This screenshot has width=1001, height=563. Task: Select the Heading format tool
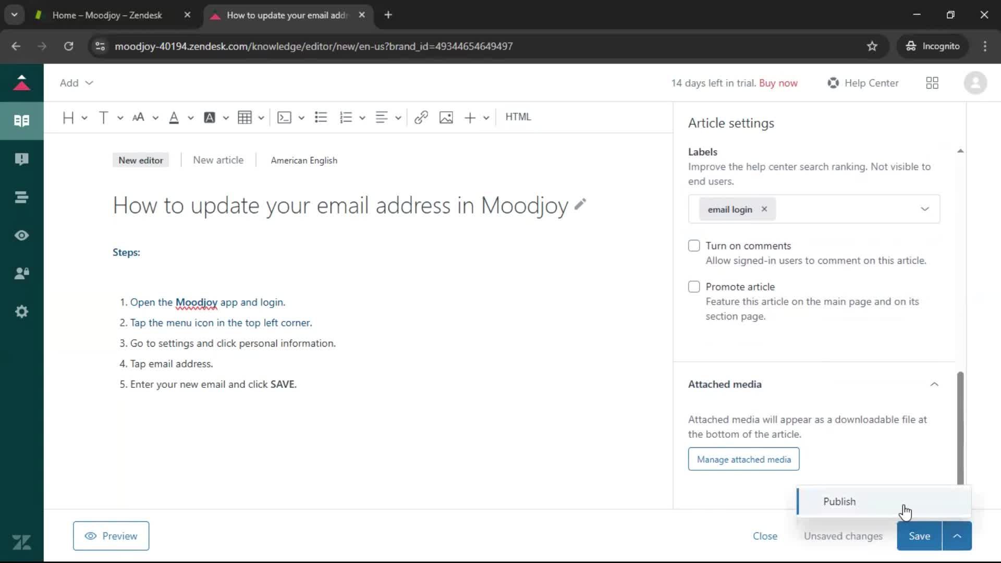pyautogui.click(x=68, y=117)
